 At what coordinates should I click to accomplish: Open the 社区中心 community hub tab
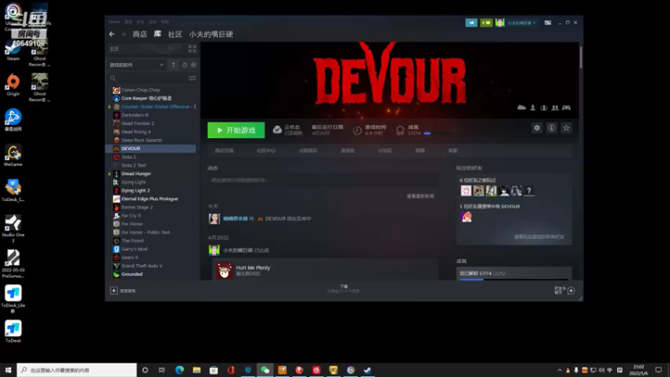[x=265, y=151]
